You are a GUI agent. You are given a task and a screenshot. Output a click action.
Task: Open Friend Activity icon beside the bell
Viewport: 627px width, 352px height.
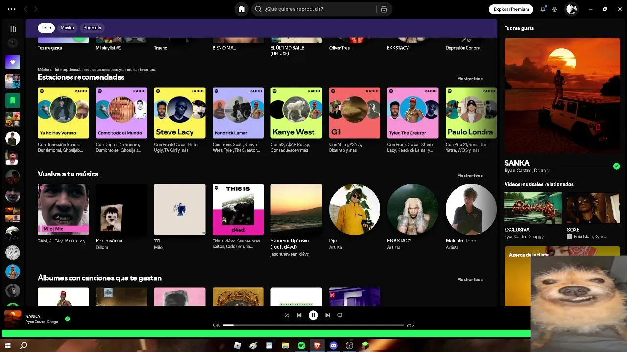pyautogui.click(x=555, y=9)
